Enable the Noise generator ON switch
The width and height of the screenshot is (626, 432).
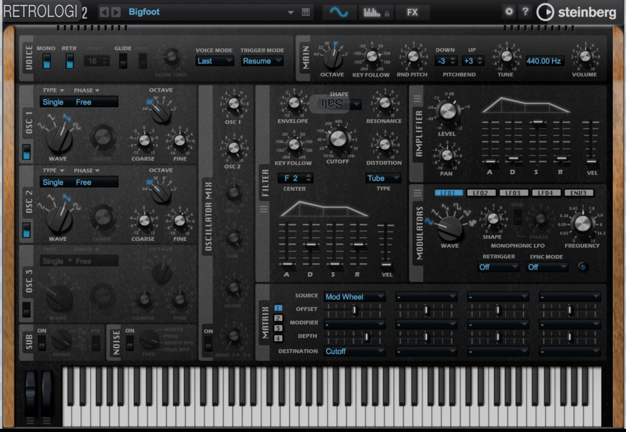(130, 343)
